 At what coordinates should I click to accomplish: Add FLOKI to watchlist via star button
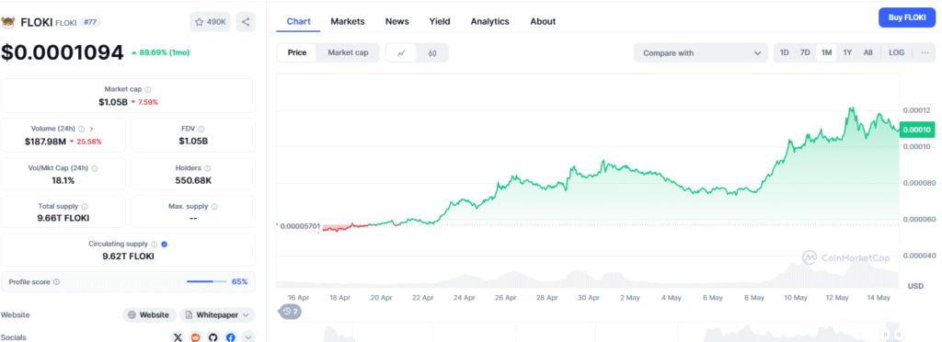[210, 22]
